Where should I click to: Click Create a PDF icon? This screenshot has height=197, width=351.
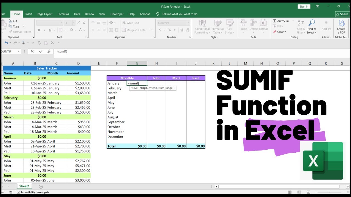(341, 23)
